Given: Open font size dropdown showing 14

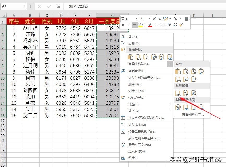Looking at the screenshot, I should pos(149,19).
